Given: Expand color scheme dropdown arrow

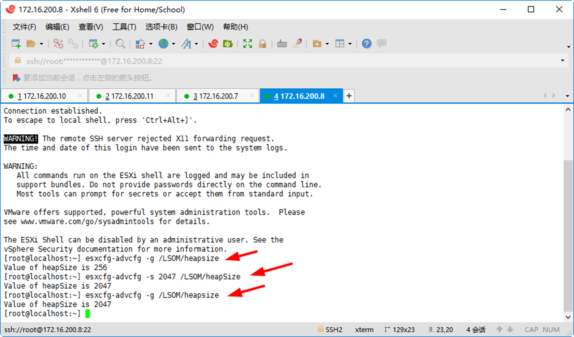Looking at the screenshot, I should (151, 44).
